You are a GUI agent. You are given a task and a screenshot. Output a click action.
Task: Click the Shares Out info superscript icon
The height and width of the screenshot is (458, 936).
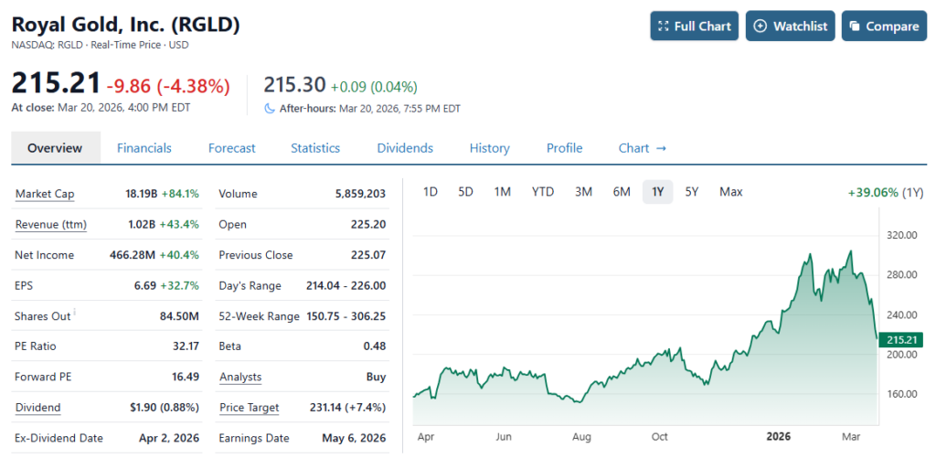tap(73, 314)
